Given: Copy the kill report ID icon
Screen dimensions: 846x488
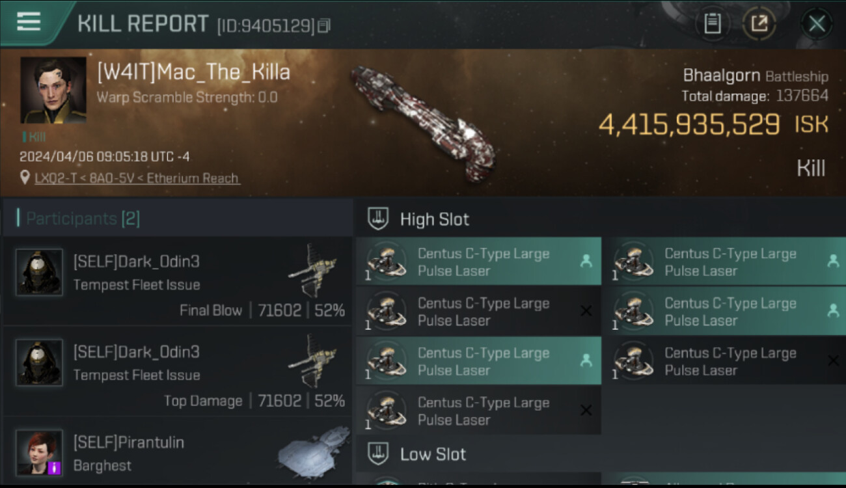Looking at the screenshot, I should [x=324, y=25].
